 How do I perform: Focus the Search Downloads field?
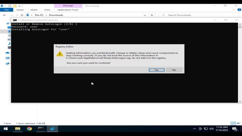pyautogui.click(x=199, y=15)
